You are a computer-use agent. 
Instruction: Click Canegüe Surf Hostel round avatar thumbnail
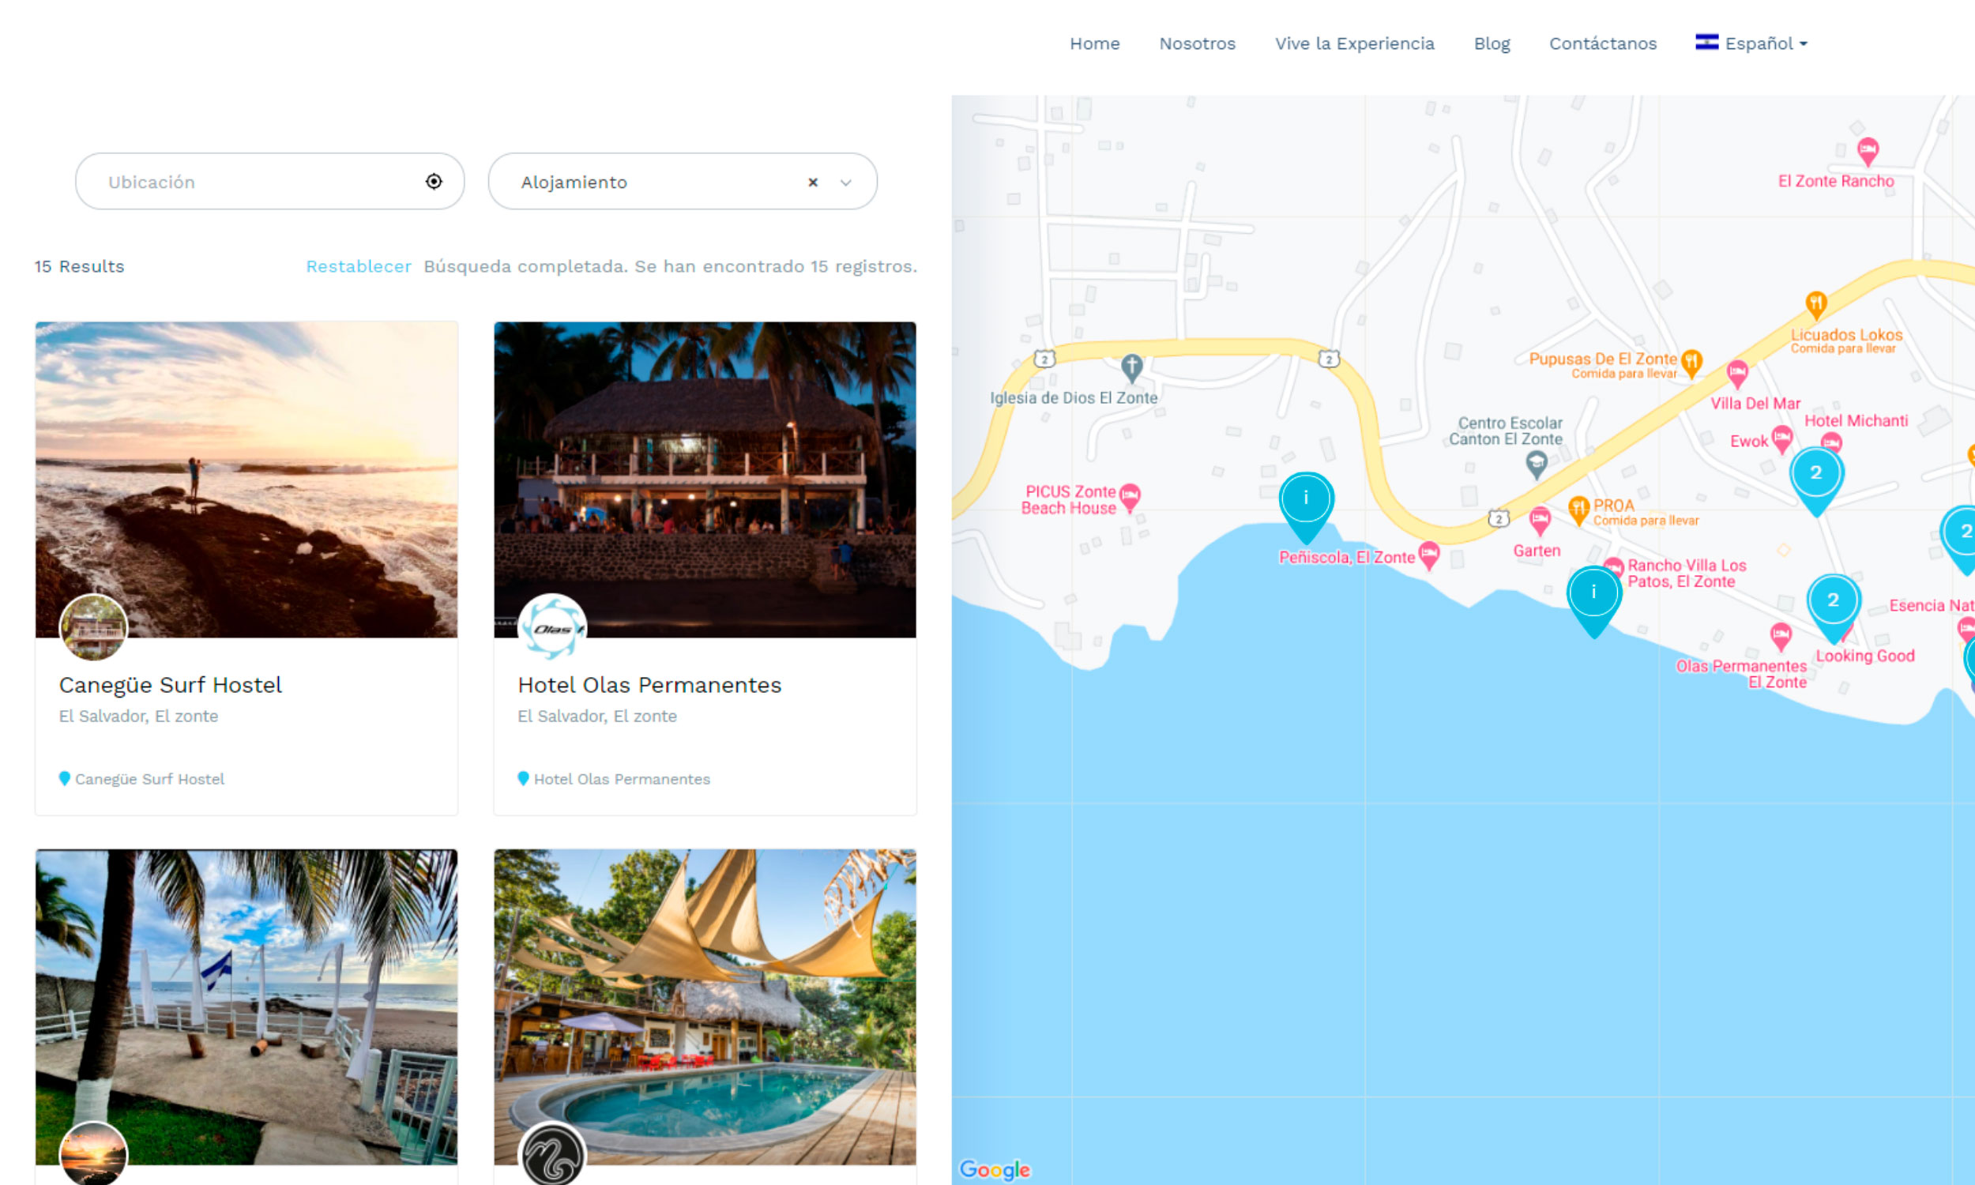point(93,627)
